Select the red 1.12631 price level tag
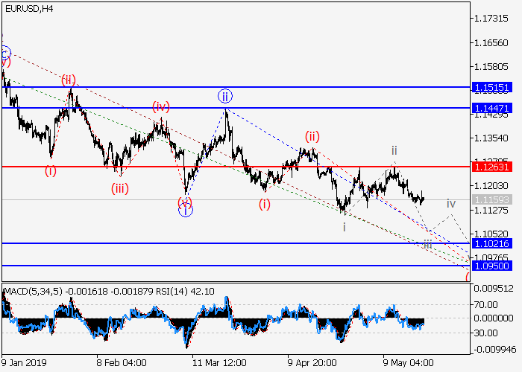 491,167
